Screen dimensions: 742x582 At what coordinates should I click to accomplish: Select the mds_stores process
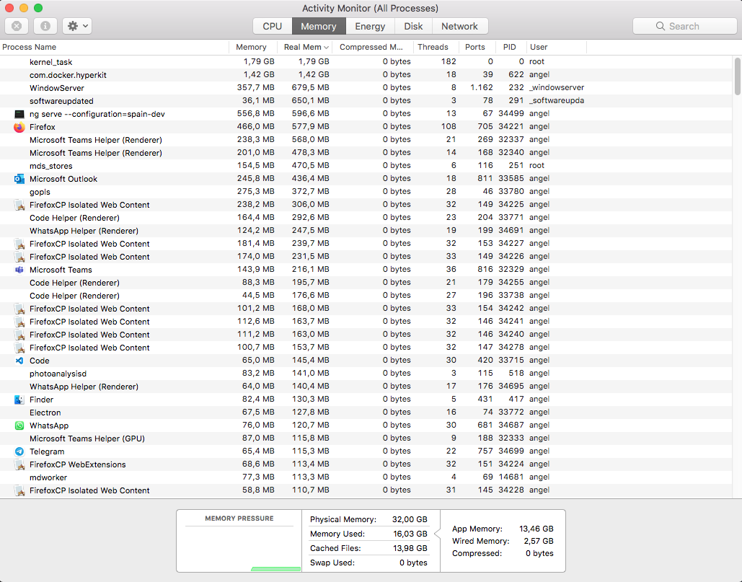coord(367,166)
